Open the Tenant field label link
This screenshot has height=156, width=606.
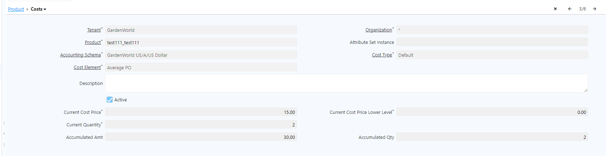pyautogui.click(x=94, y=30)
